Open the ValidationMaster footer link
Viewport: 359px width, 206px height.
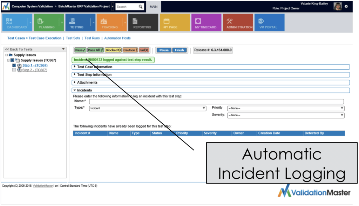[x=43, y=186]
